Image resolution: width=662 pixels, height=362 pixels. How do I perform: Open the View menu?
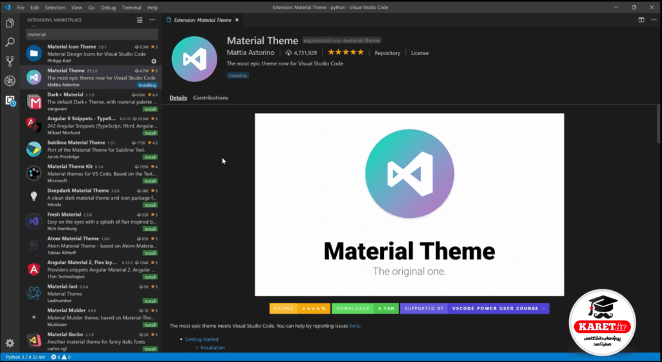point(77,7)
